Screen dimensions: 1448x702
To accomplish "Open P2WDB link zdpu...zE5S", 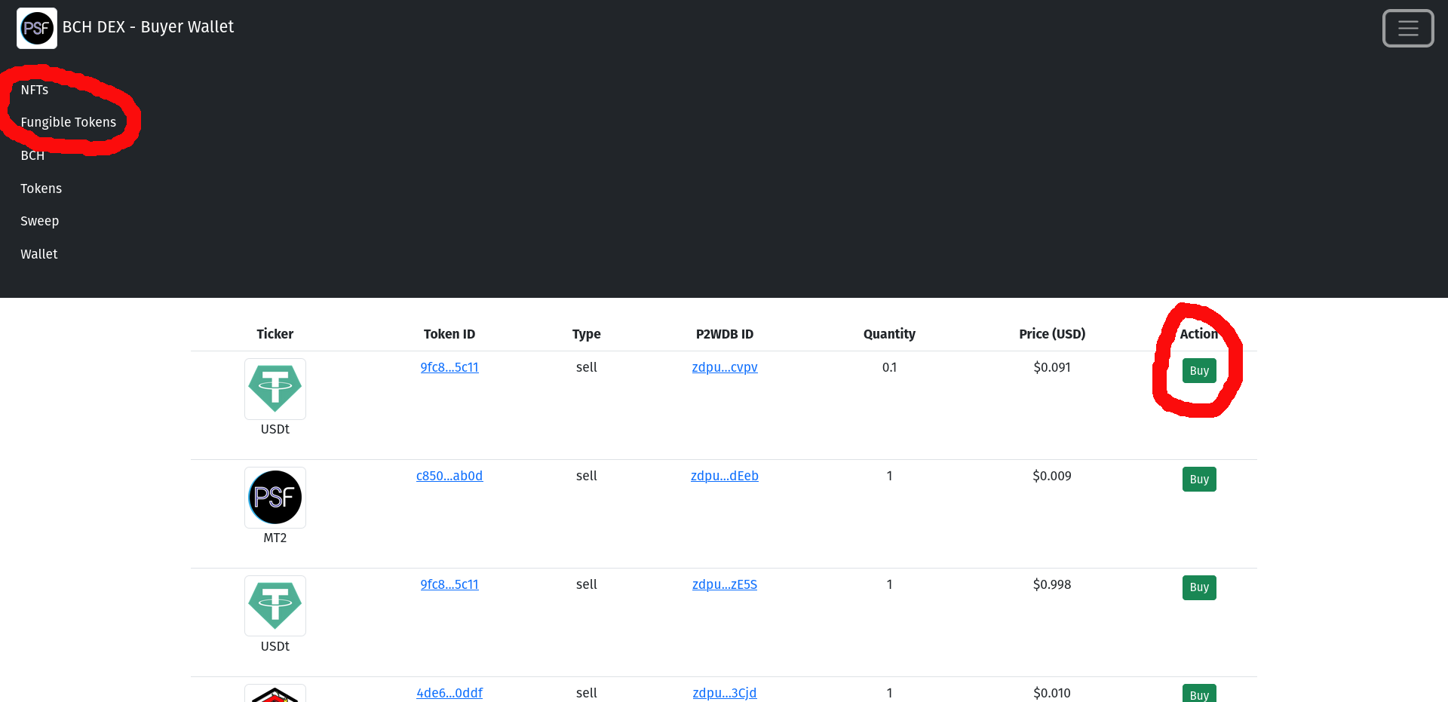I will click(725, 584).
